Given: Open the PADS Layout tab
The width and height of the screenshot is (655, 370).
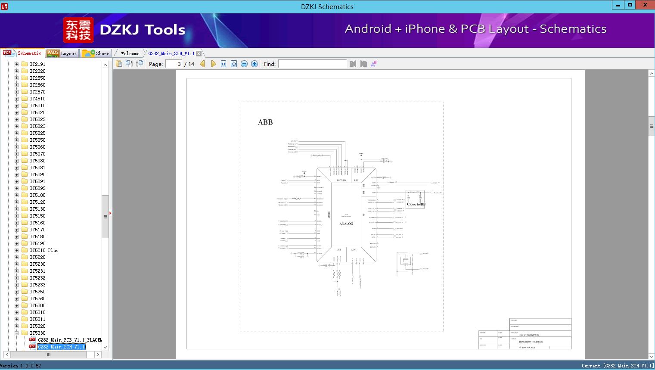Looking at the screenshot, I should click(x=62, y=53).
